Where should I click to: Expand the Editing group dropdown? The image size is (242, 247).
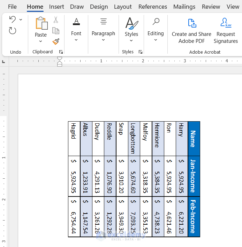156,40
